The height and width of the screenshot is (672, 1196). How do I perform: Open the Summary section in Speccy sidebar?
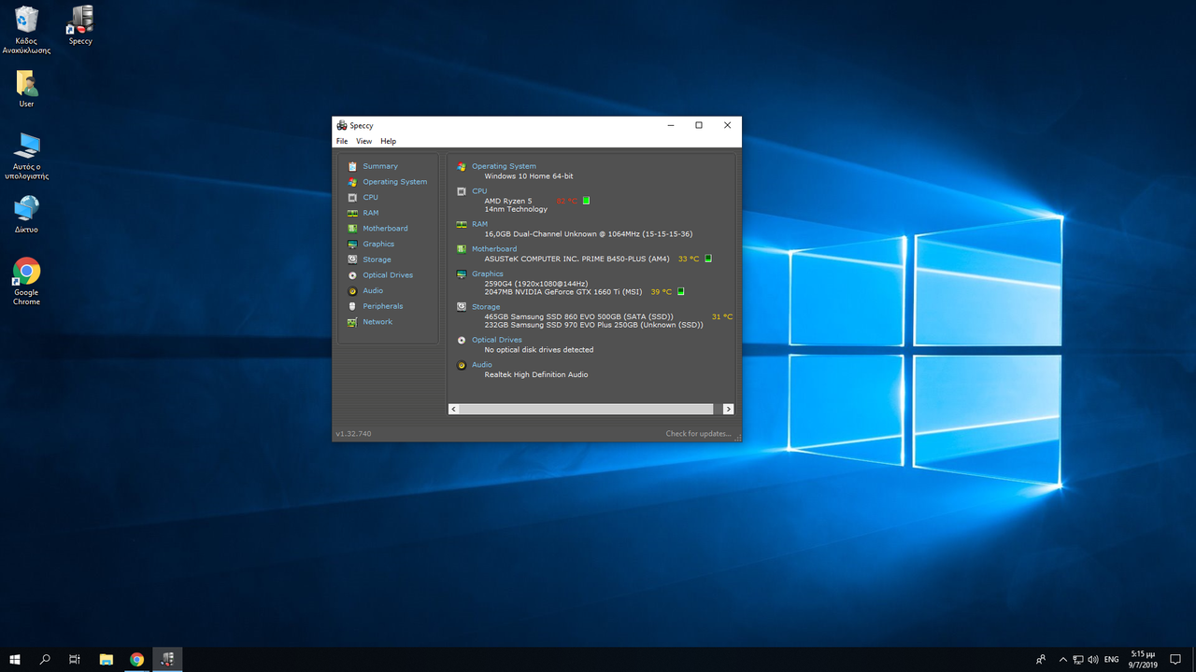(x=380, y=166)
